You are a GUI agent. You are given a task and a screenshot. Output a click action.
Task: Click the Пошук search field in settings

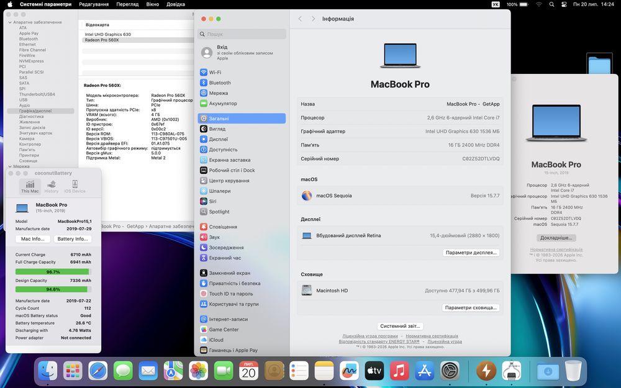click(242, 34)
